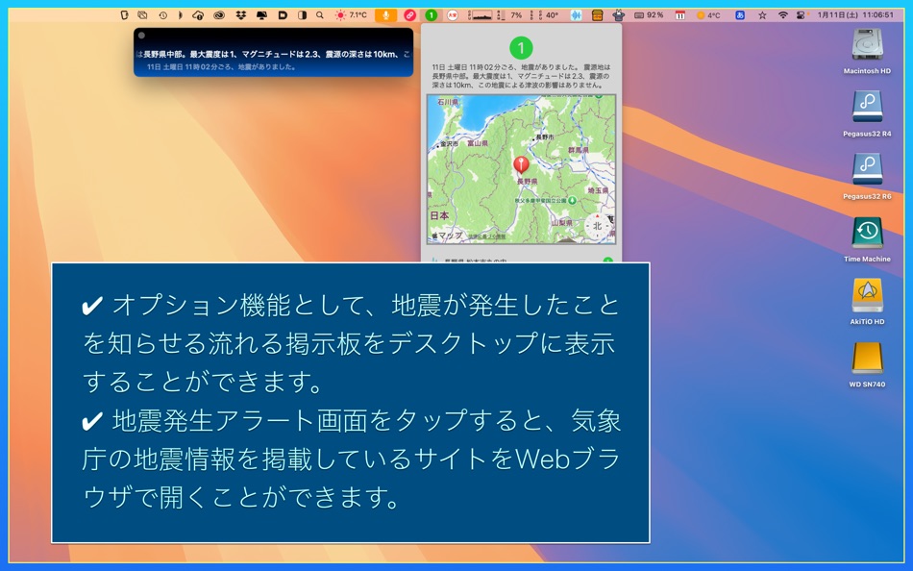Click the north compass button on the map
This screenshot has width=913, height=571.
(x=597, y=226)
